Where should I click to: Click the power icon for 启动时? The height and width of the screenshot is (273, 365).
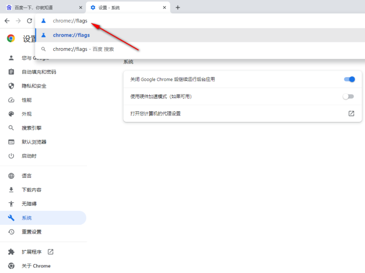(11, 156)
